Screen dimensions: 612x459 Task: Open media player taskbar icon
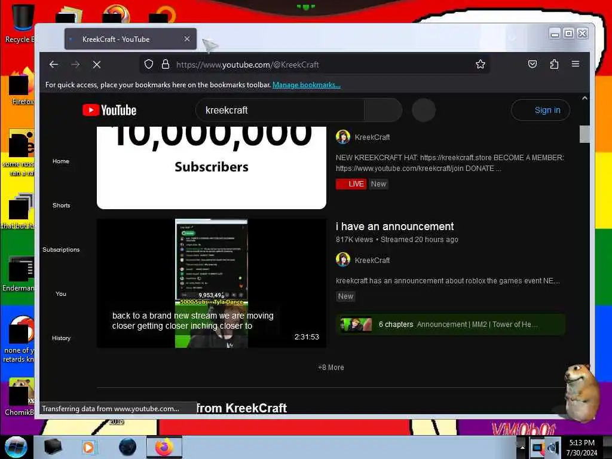click(88, 447)
